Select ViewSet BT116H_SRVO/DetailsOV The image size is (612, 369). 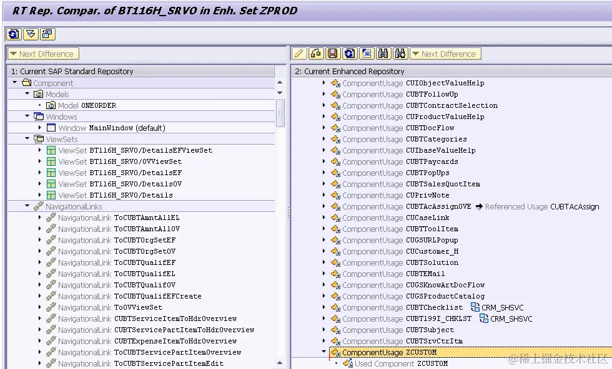(x=120, y=184)
